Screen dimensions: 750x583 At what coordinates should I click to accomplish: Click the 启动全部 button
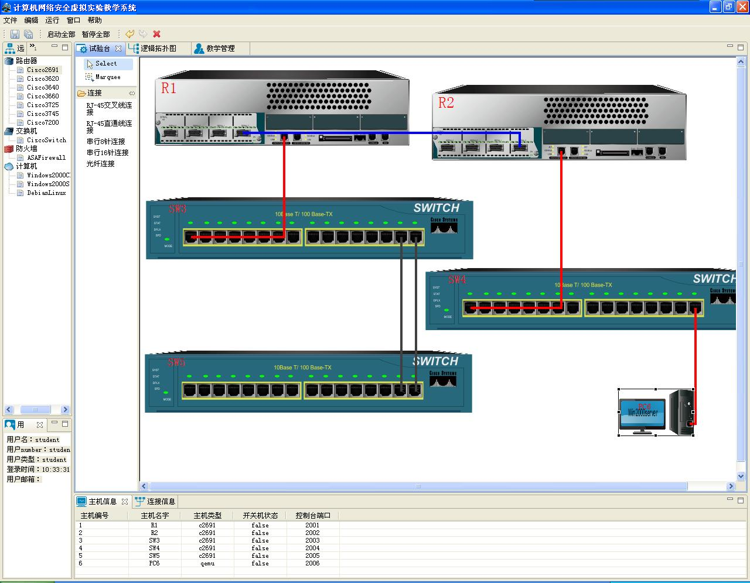point(61,34)
